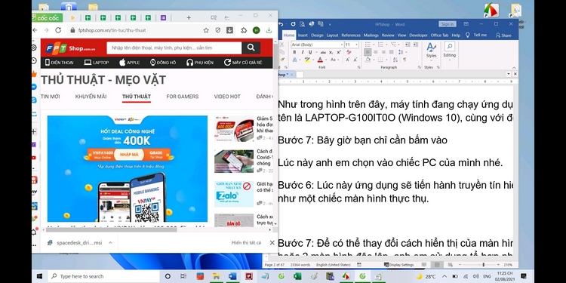
Task: Open Shading fill in Word
Action: 368,60
